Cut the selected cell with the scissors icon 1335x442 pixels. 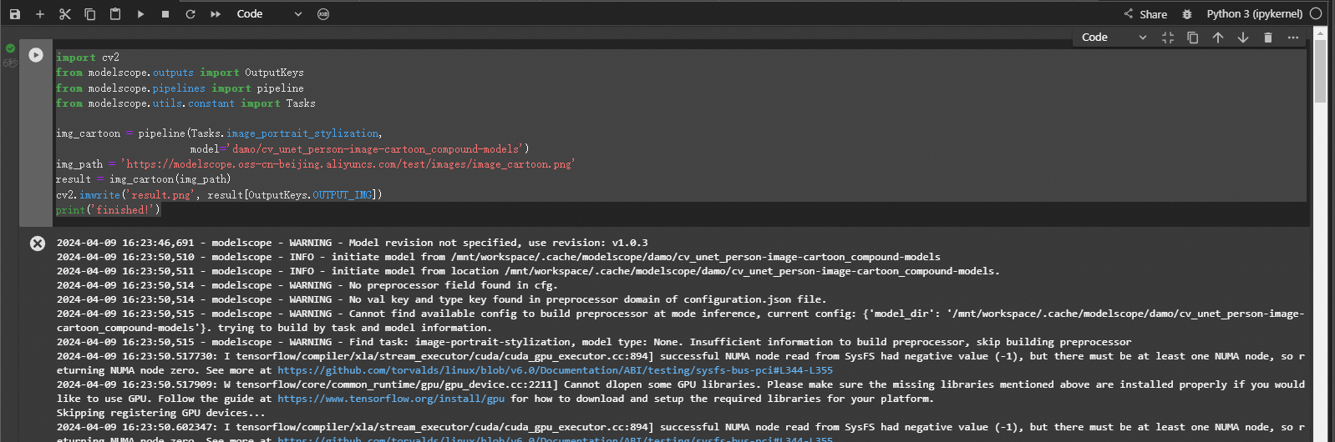click(65, 14)
